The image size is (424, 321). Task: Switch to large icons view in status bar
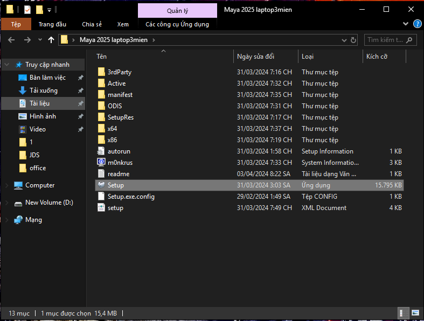(x=415, y=313)
